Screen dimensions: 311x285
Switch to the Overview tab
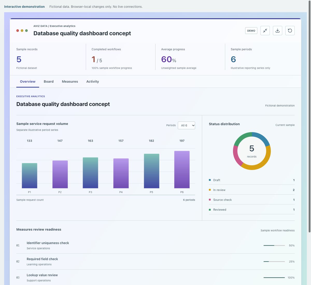click(28, 81)
